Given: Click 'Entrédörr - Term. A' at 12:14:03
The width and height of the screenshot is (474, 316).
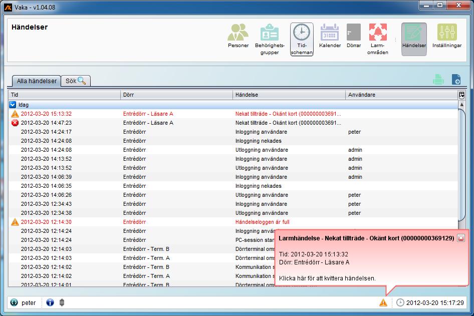Looking at the screenshot, I should tap(146, 258).
